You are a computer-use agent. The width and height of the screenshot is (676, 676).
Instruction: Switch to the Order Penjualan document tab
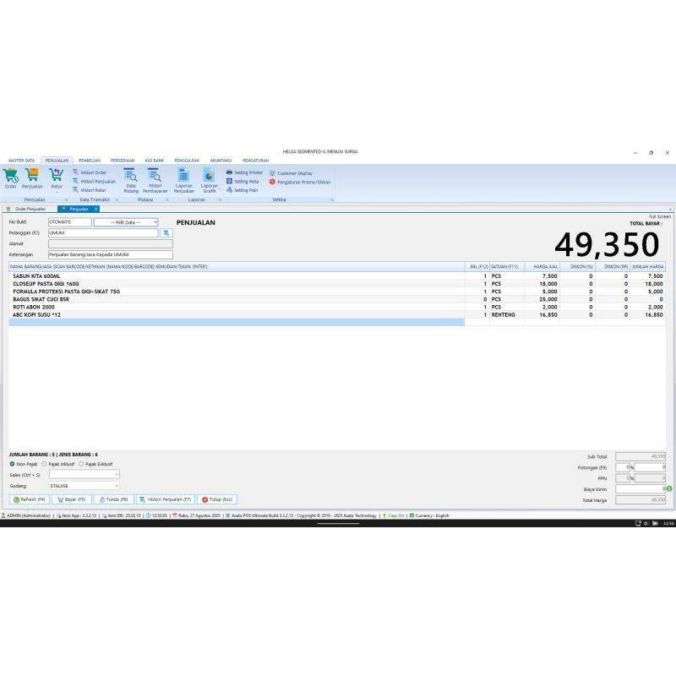tap(30, 209)
